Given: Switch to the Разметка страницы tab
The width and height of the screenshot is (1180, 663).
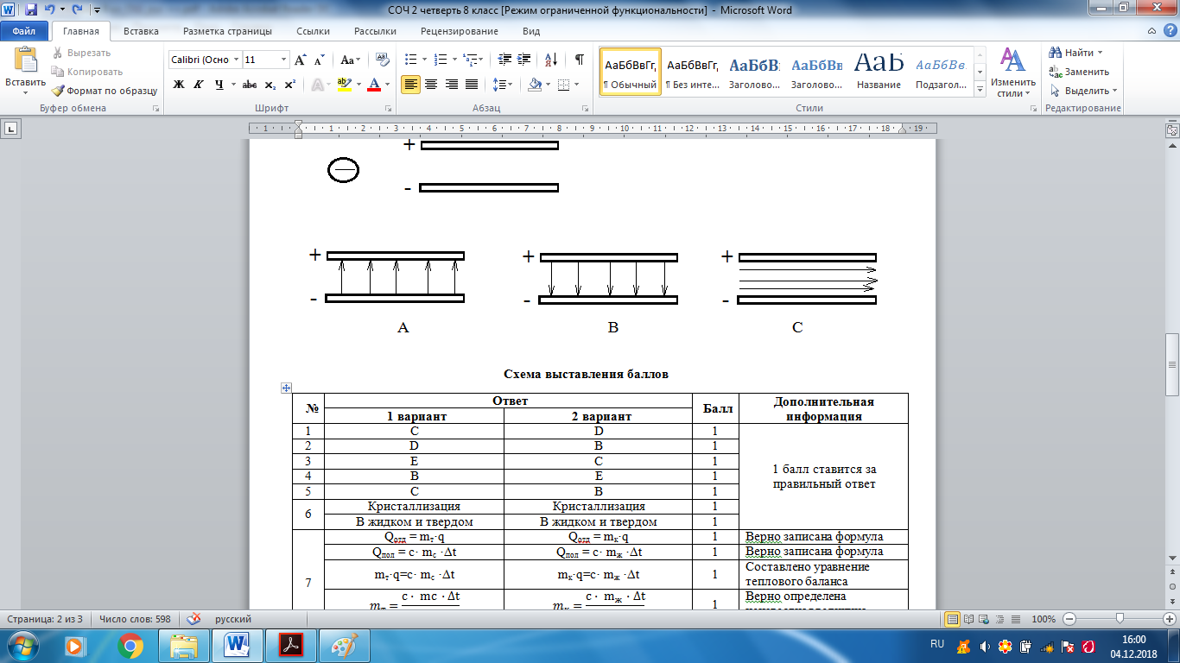Looking at the screenshot, I should tap(227, 31).
